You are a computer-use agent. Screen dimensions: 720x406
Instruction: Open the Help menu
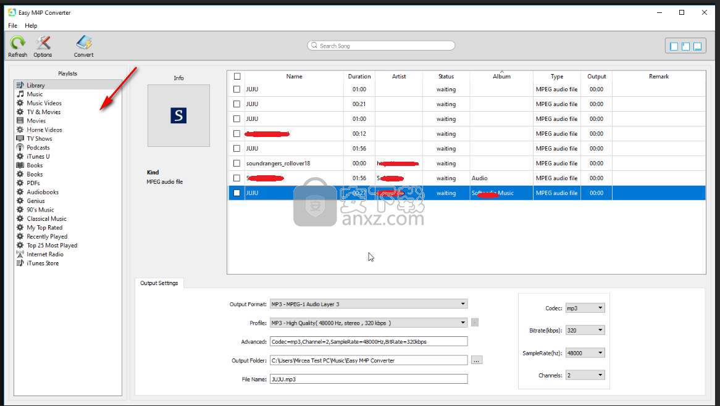point(31,26)
